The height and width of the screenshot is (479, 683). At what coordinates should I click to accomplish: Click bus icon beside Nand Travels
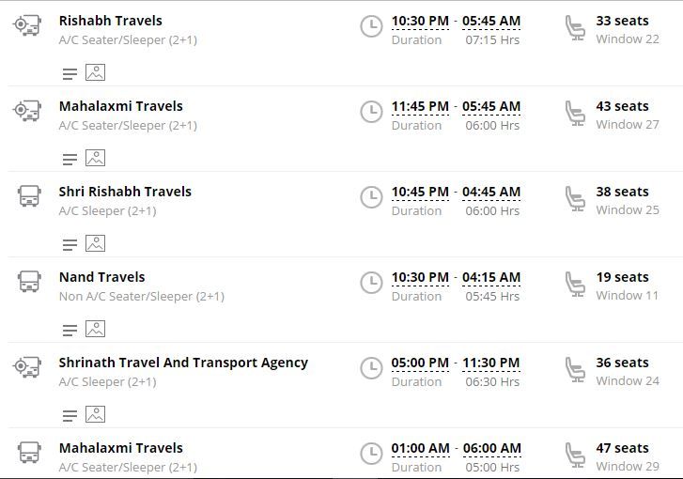coord(29,282)
